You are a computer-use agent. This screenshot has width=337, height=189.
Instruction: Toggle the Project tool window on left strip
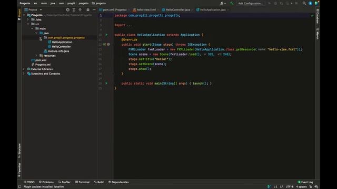(x=19, y=14)
